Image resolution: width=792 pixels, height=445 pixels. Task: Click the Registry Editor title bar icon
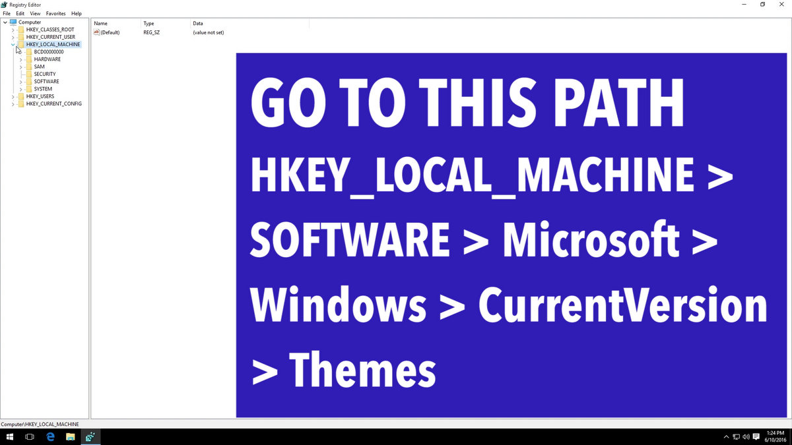pyautogui.click(x=5, y=5)
